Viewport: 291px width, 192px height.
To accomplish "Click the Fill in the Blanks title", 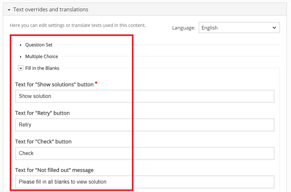I will click(x=42, y=68).
